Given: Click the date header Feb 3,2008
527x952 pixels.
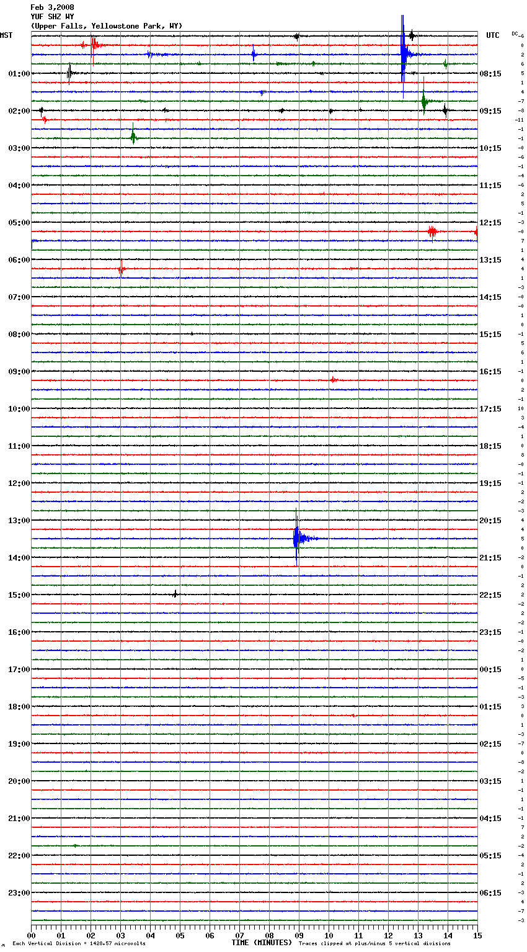Looking at the screenshot, I should [x=52, y=7].
